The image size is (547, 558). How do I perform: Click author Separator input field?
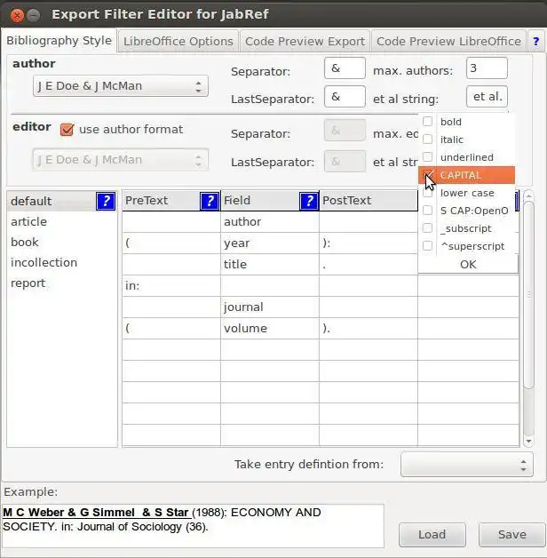(345, 68)
